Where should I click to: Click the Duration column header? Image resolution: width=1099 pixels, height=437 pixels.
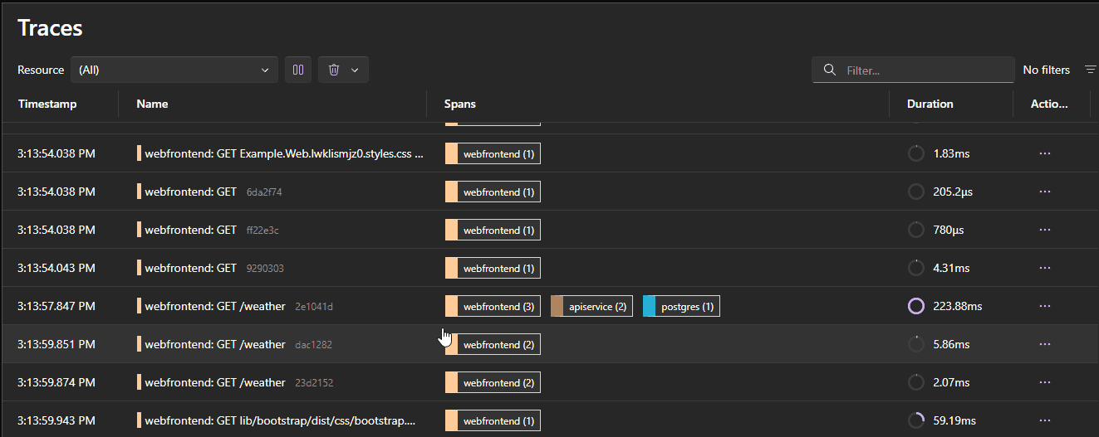930,104
